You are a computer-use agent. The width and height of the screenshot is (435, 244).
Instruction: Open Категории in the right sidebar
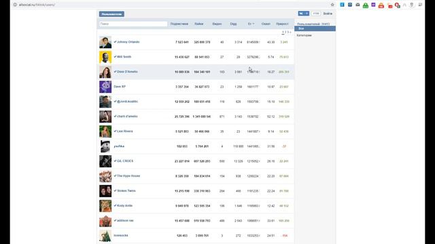tap(304, 35)
